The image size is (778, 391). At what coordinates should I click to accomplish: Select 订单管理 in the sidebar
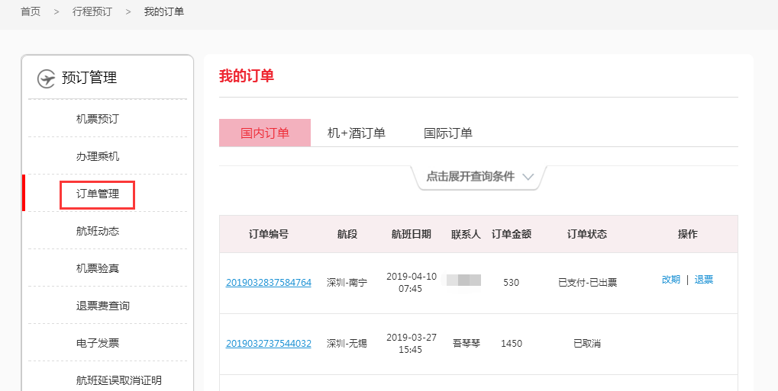[x=98, y=194]
